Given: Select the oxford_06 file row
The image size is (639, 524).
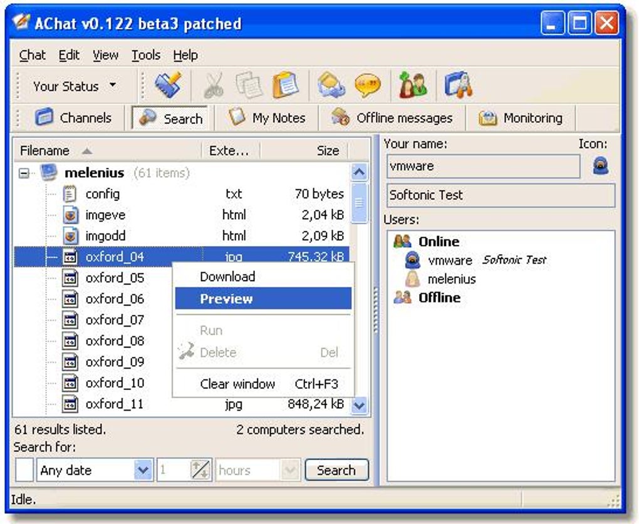Looking at the screenshot, I should [x=115, y=299].
